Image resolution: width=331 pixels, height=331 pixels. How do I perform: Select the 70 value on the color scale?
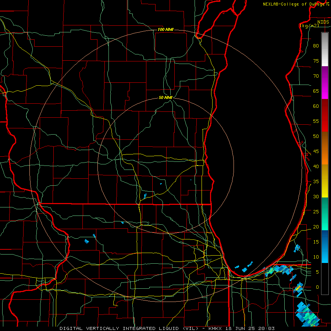coord(316,76)
